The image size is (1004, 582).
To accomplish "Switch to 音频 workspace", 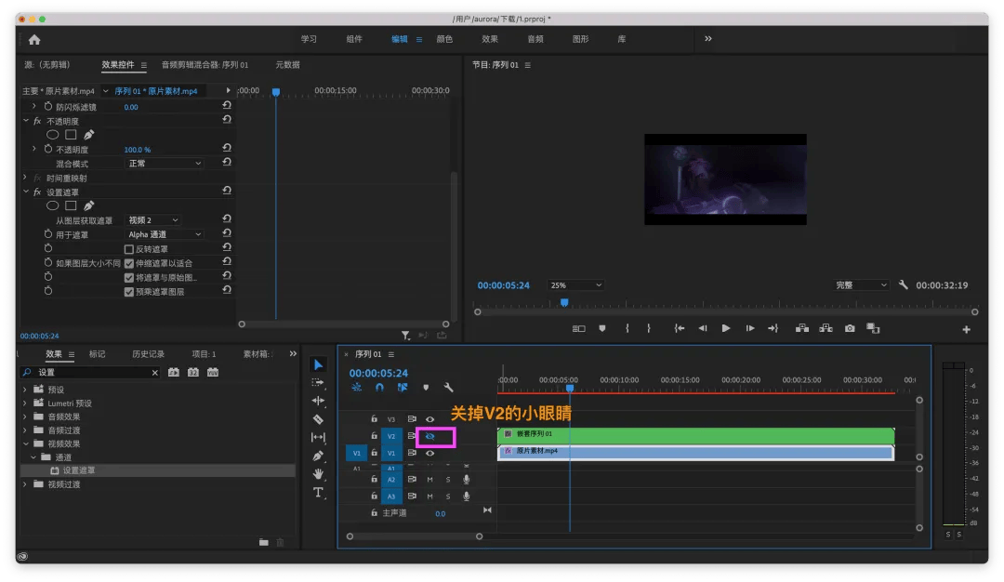I will tap(535, 39).
